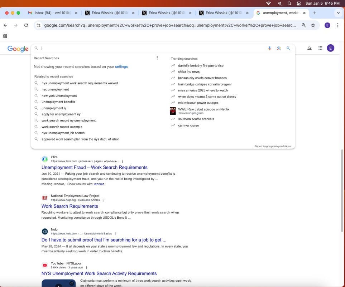
Task: Open the bookmarks bar apps grid icon
Action: (5, 36)
